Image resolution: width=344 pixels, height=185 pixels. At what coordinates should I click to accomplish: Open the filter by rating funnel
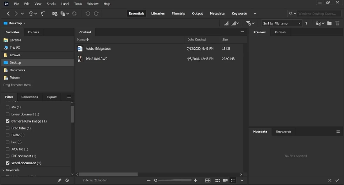pos(248,23)
